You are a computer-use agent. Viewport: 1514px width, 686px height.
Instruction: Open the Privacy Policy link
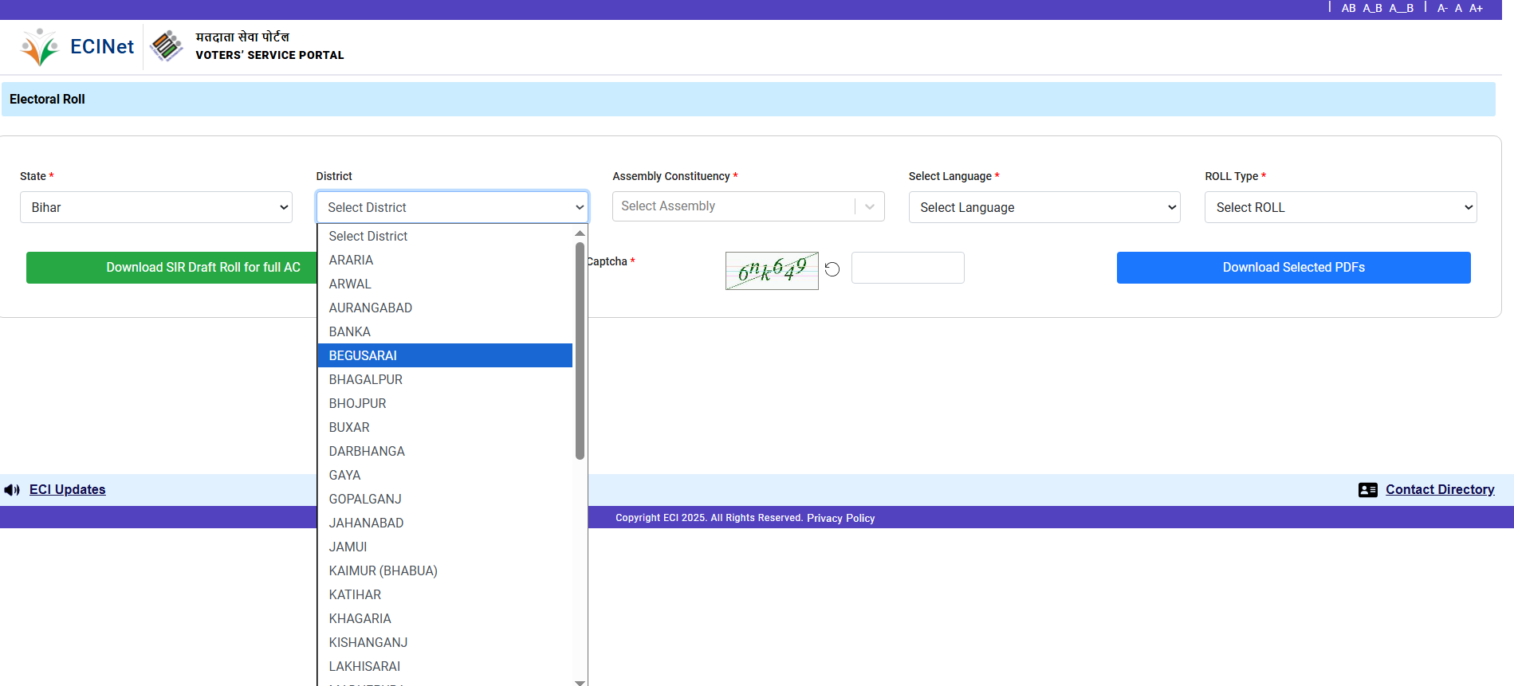(840, 518)
